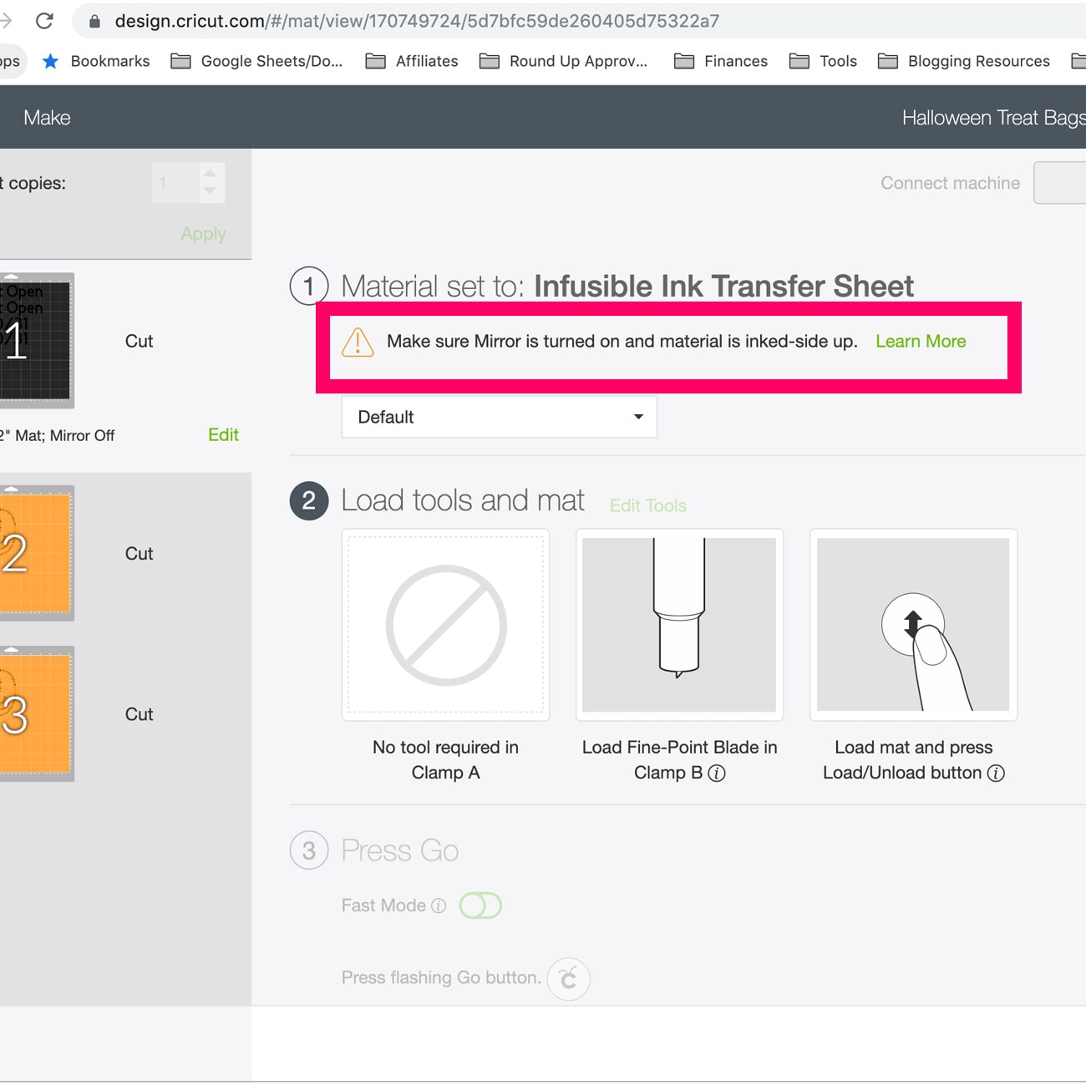Click the browser address bar URL

[x=417, y=21]
